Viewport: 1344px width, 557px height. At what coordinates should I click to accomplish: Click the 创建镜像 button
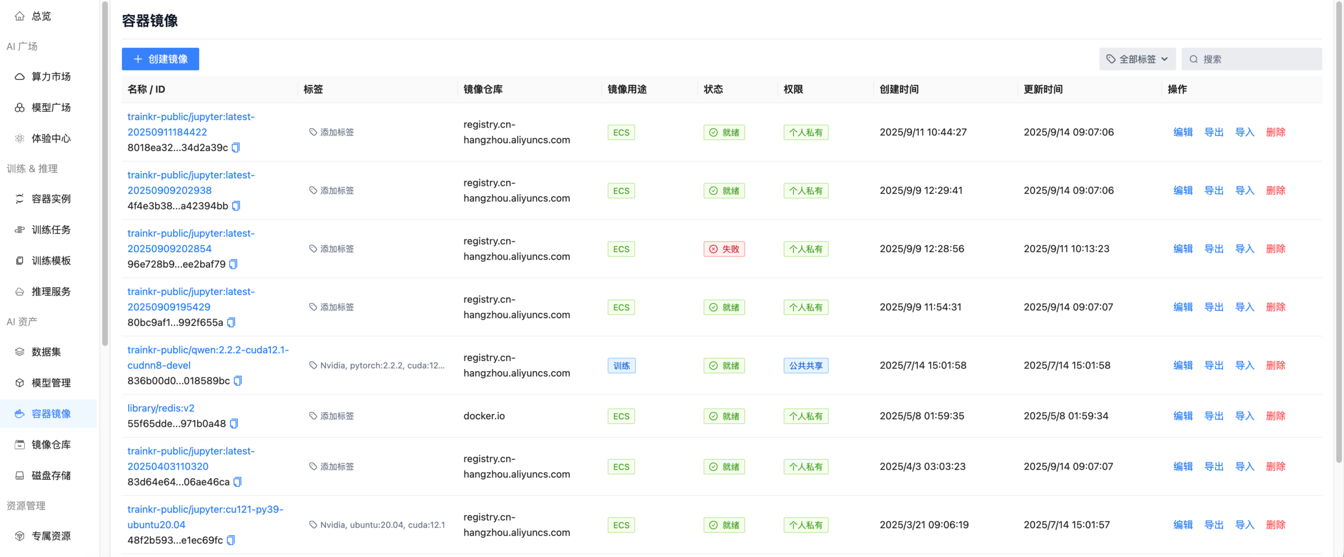pyautogui.click(x=160, y=59)
